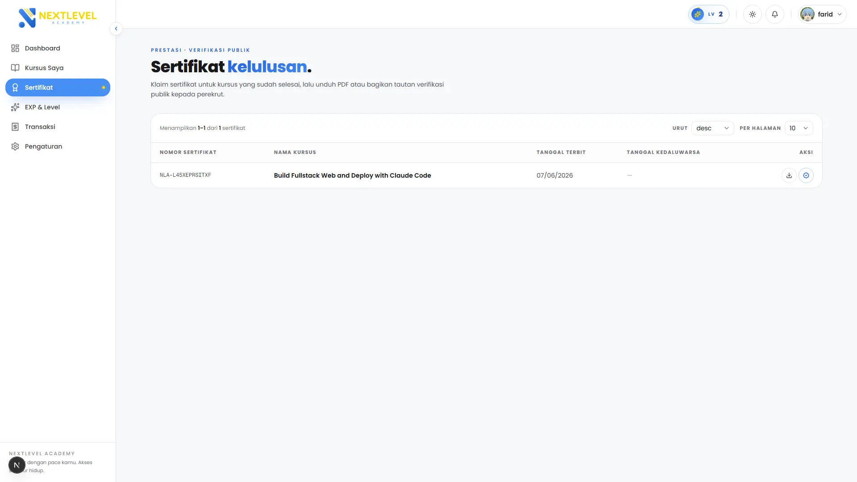
Task: Open Transaksi from the sidebar
Action: click(58, 127)
